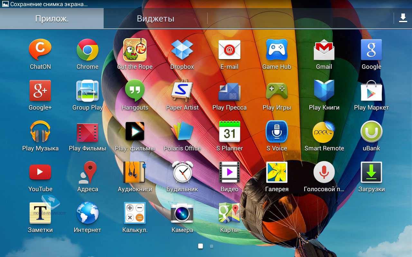Viewport: 412px width, 257px height.
Task: Open the Заметки notes app
Action: (40, 213)
